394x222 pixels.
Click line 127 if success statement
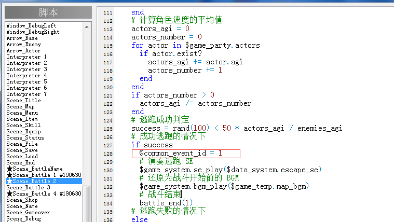point(152,145)
